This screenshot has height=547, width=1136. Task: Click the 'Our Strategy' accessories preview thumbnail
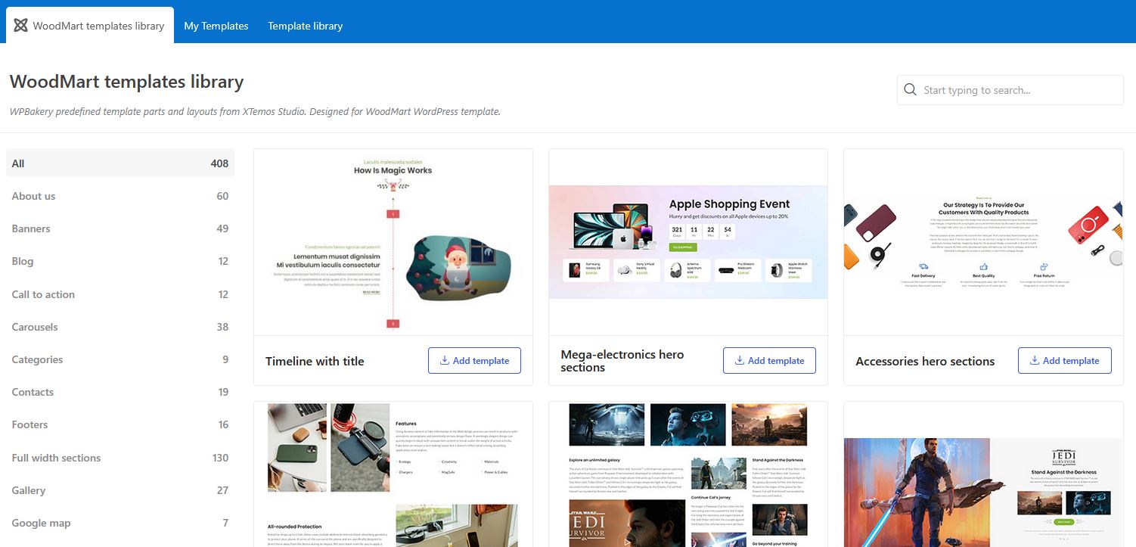(983, 242)
